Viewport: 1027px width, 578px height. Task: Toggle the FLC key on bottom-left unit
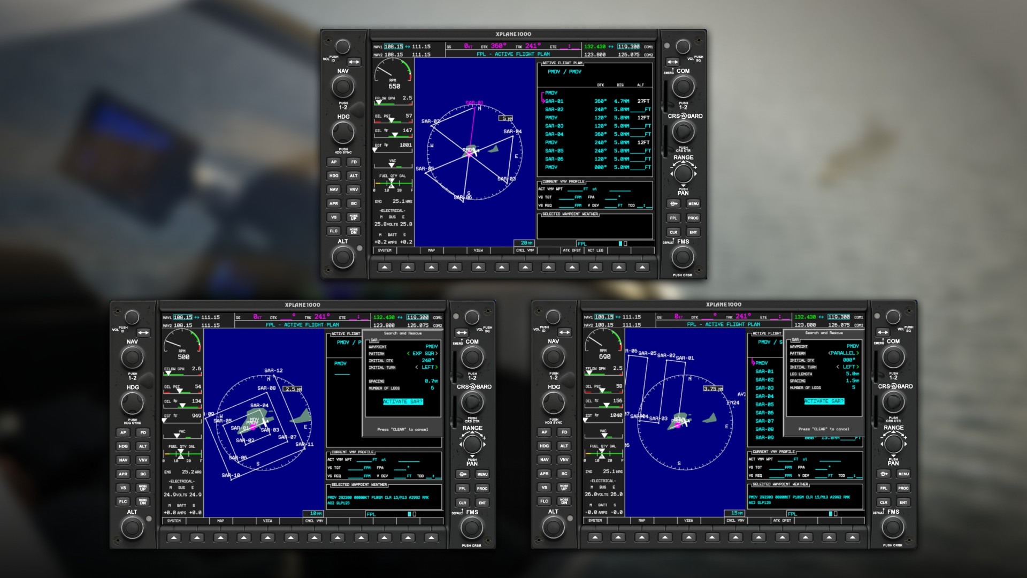tap(123, 501)
